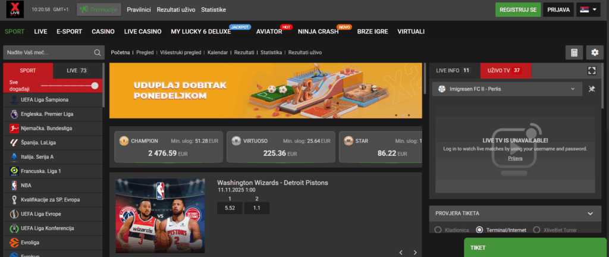Click the Champion jackpot coin icon

pos(124,141)
